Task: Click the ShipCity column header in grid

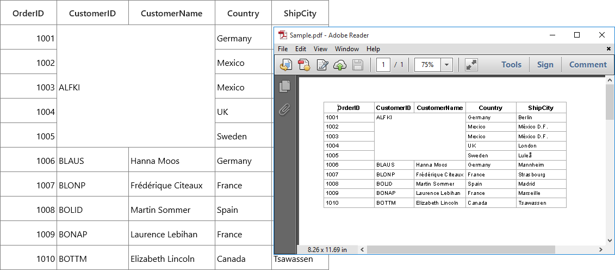Action: tap(300, 13)
